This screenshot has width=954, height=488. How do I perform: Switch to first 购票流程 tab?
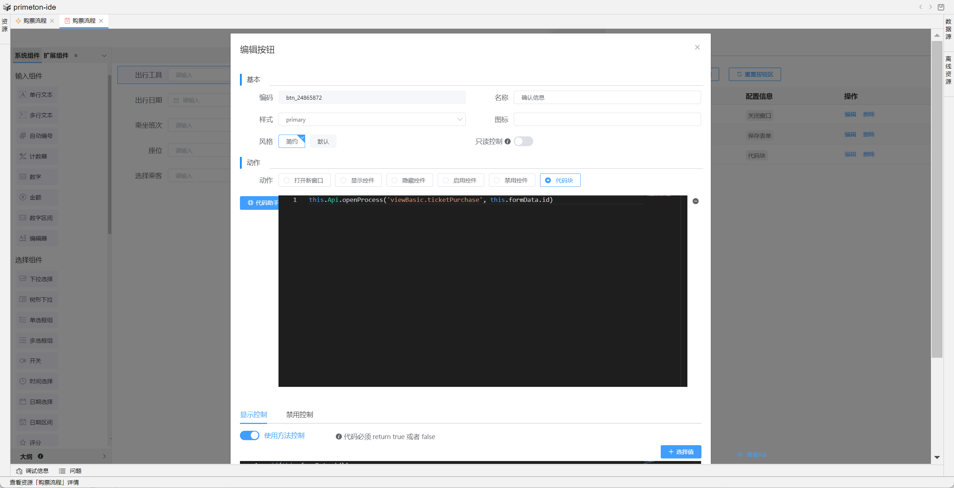pos(35,21)
